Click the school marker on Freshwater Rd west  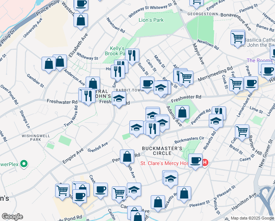[119, 99]
